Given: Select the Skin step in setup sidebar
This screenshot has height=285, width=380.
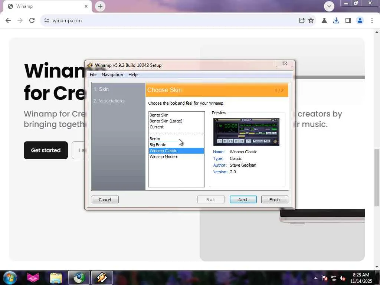Looking at the screenshot, I should click(101, 89).
